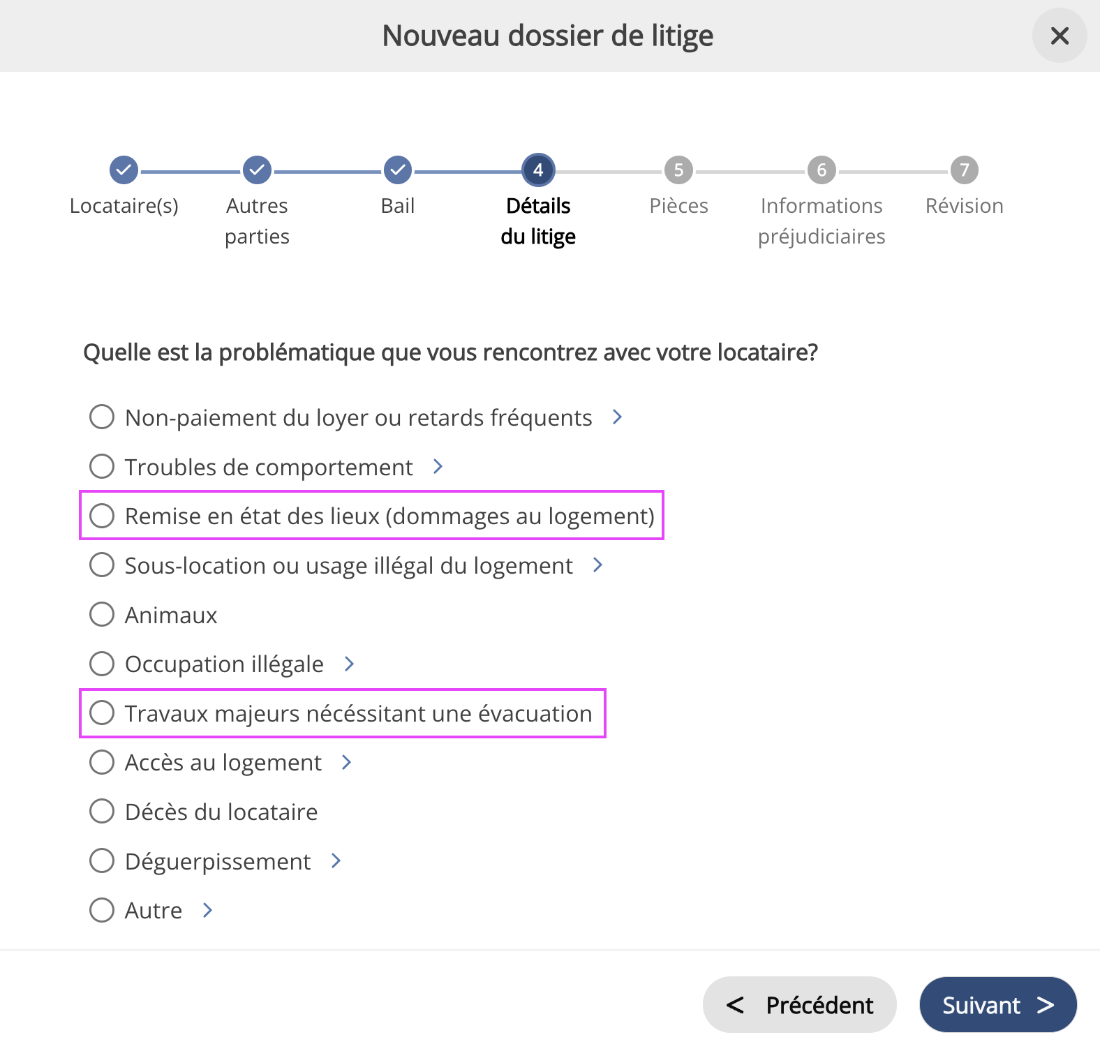The width and height of the screenshot is (1100, 1051).
Task: Go to Autres parties step checkmark
Action: tap(257, 170)
